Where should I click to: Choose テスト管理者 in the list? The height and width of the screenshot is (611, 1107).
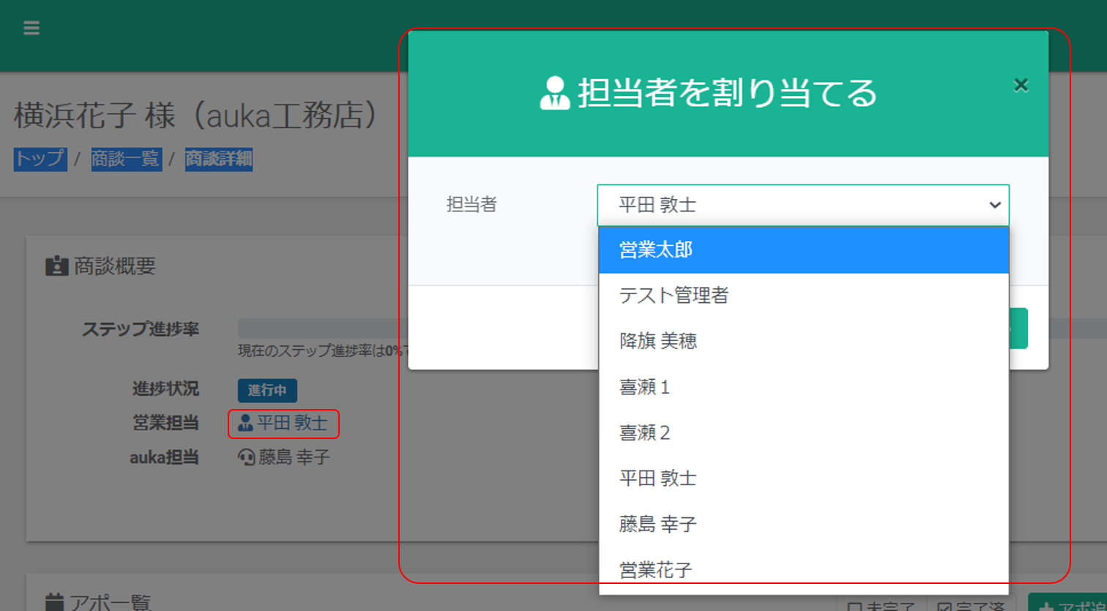coord(804,296)
